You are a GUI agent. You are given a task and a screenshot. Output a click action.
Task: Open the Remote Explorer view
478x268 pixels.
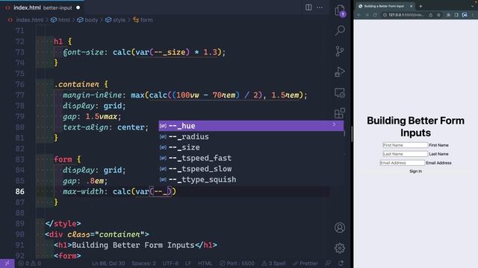tap(340, 92)
